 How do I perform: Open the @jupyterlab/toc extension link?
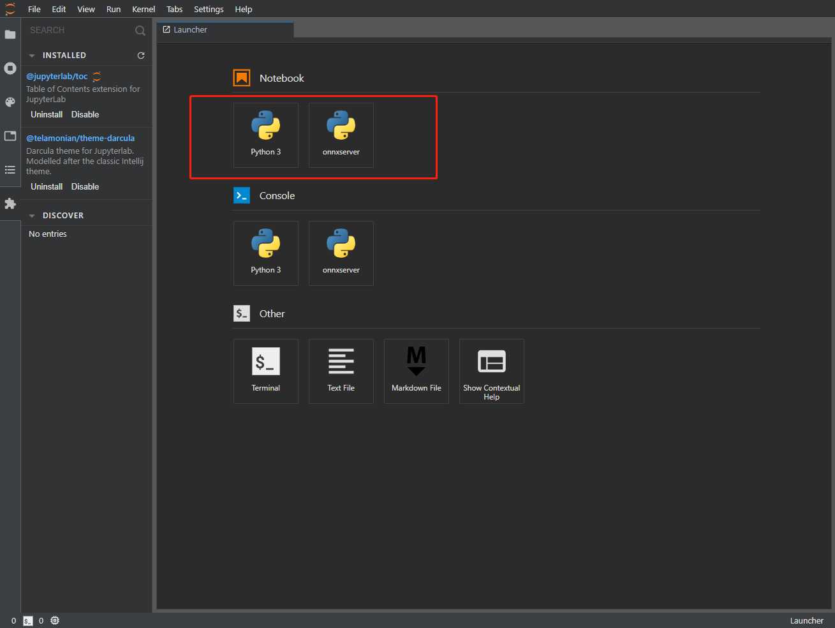click(57, 76)
